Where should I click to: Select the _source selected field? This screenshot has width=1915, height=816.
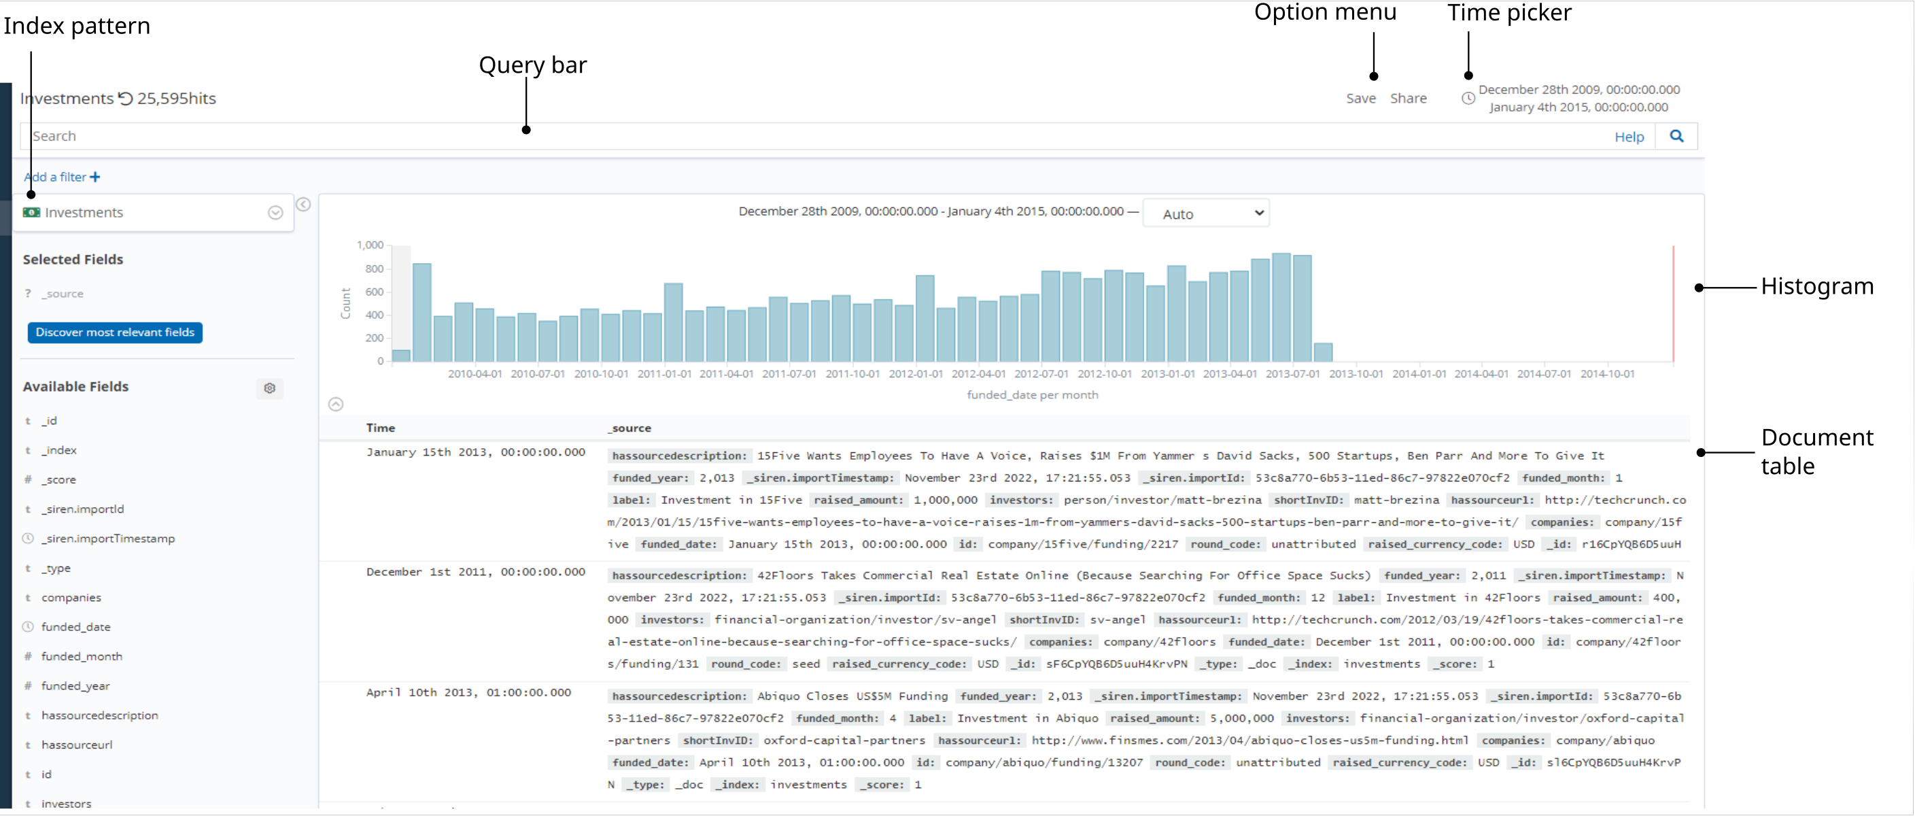[x=63, y=294]
